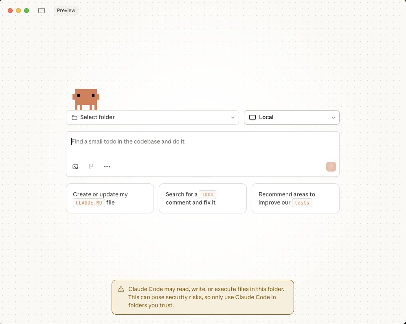406x324 pixels.
Task: Attach an image using the picture icon
Action: 75,167
